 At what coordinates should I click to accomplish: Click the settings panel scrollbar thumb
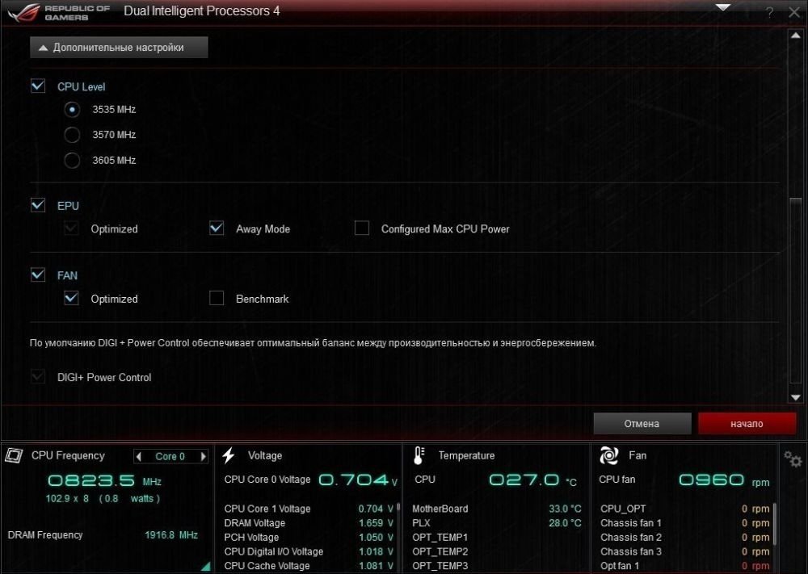point(796,291)
